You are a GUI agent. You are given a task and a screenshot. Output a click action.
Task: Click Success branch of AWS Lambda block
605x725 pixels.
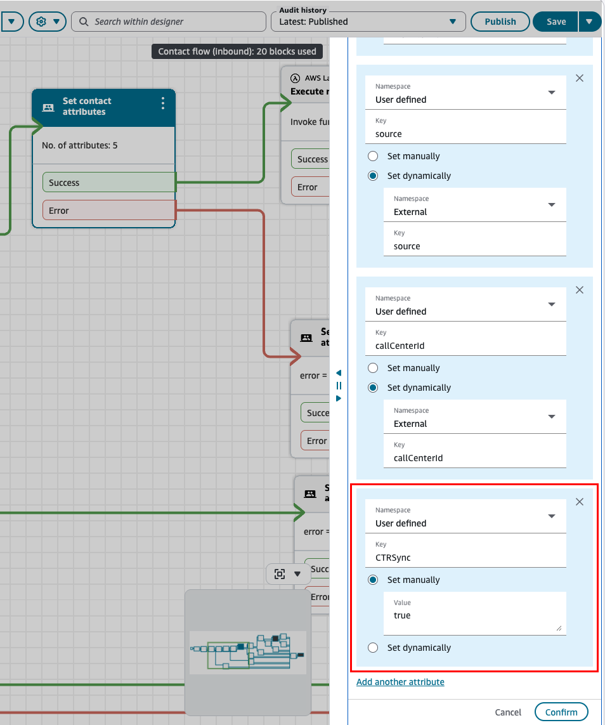pyautogui.click(x=310, y=159)
